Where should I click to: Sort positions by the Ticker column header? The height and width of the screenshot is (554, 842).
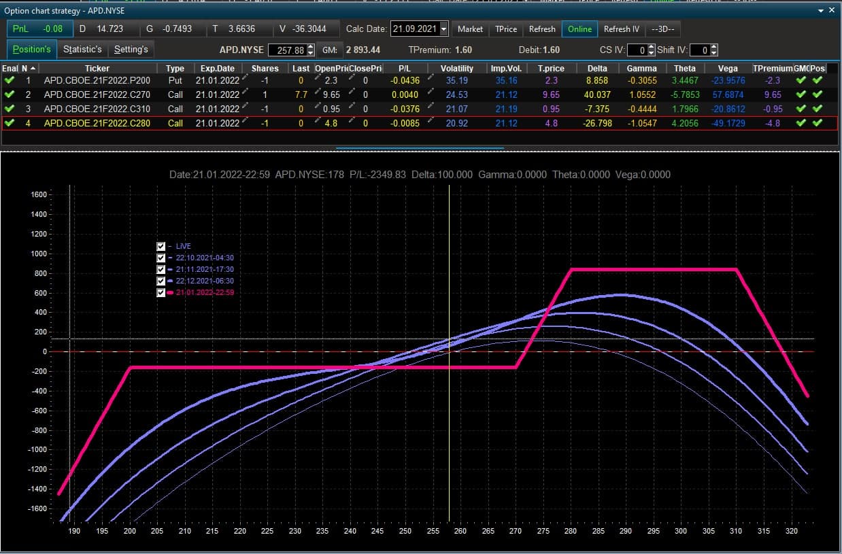click(x=97, y=68)
